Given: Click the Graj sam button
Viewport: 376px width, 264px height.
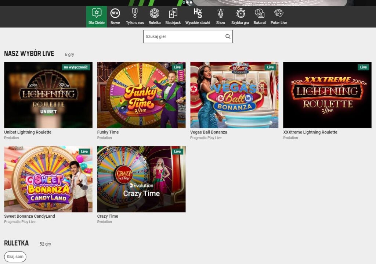Looking at the screenshot, I should coord(15,257).
